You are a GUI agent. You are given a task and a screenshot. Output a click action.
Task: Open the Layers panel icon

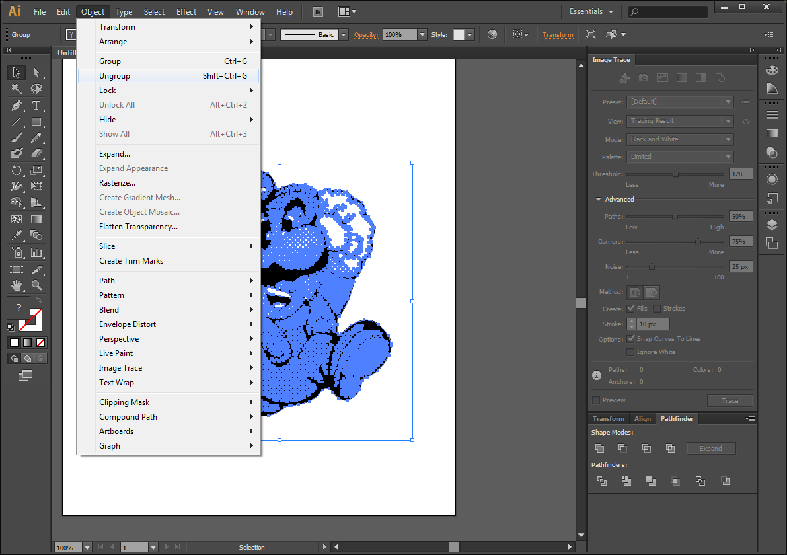[x=772, y=224]
